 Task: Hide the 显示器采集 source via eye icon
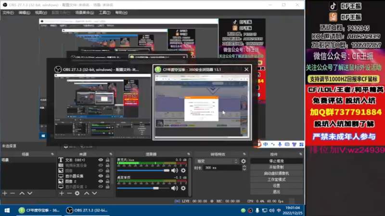[x=101, y=176]
